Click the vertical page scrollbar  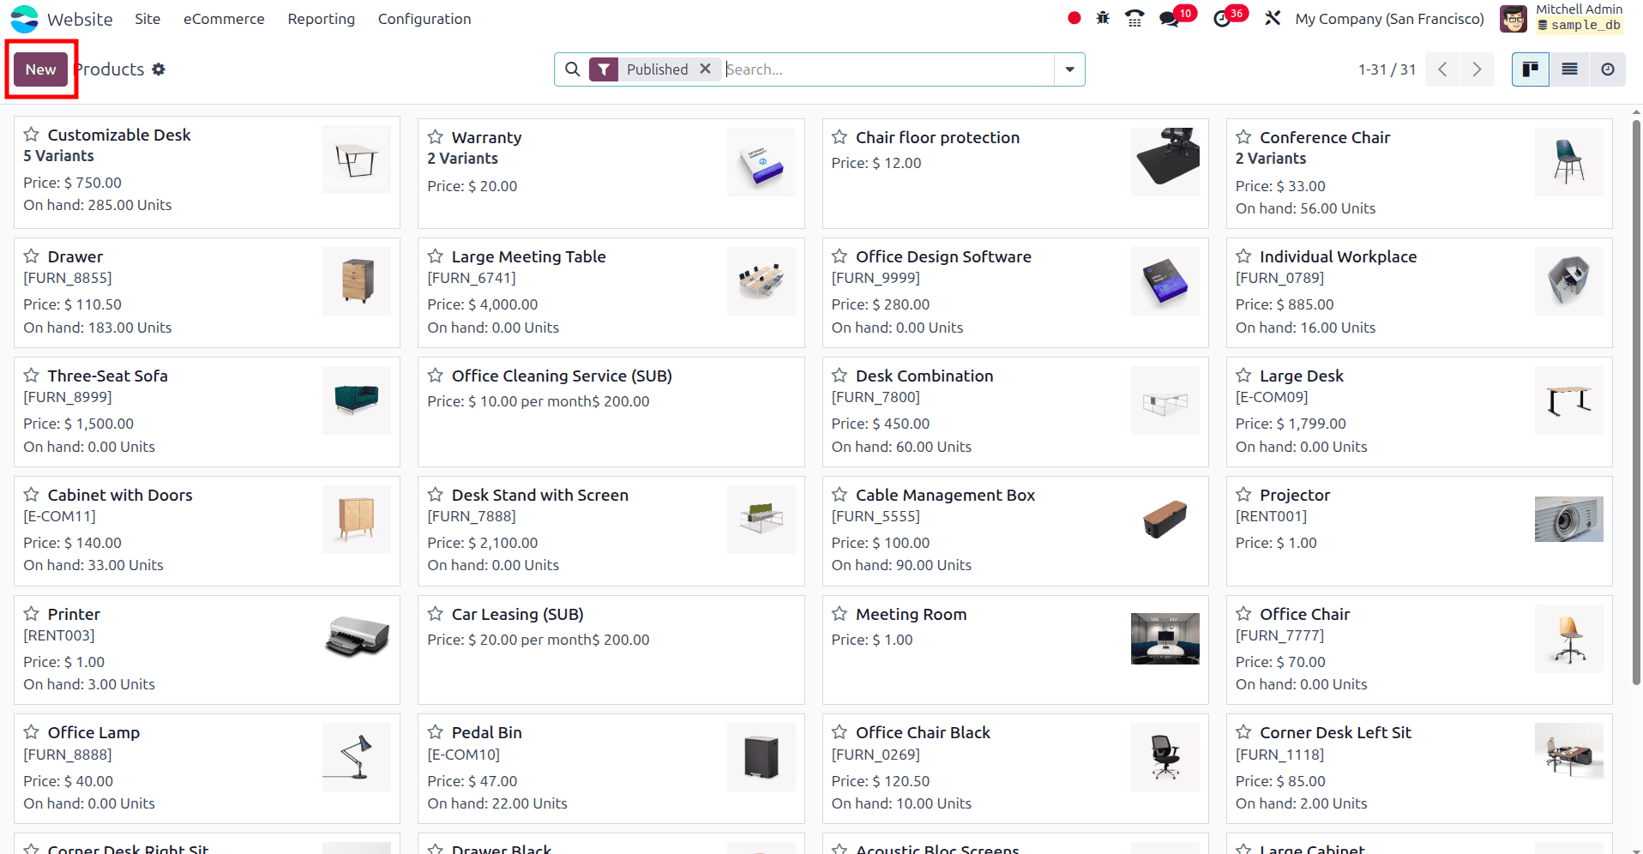pyautogui.click(x=1636, y=403)
